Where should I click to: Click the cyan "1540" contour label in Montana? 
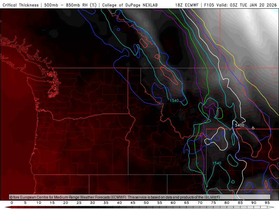click(174, 101)
